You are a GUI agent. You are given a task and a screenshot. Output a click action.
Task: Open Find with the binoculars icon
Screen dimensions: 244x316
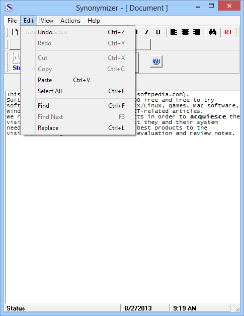coord(212,32)
